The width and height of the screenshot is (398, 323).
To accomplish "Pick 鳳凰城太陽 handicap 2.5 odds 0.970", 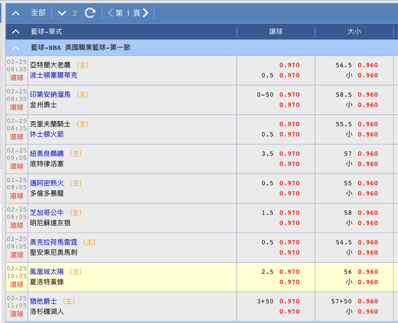I will coord(289,272).
